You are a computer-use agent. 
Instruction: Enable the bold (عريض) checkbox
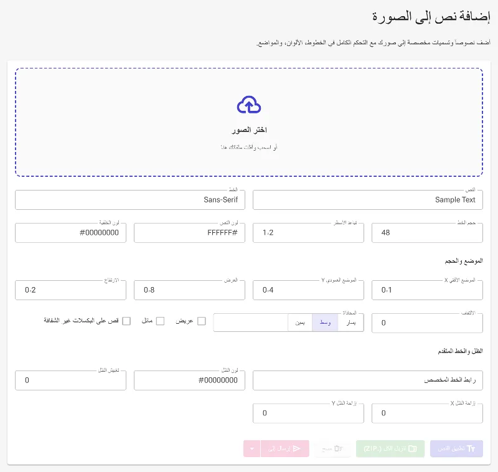click(201, 321)
